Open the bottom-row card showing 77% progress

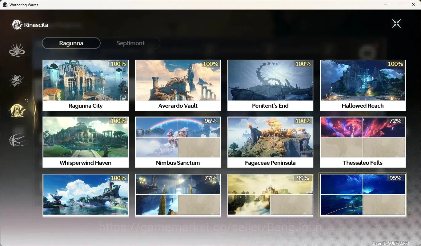[x=178, y=195]
